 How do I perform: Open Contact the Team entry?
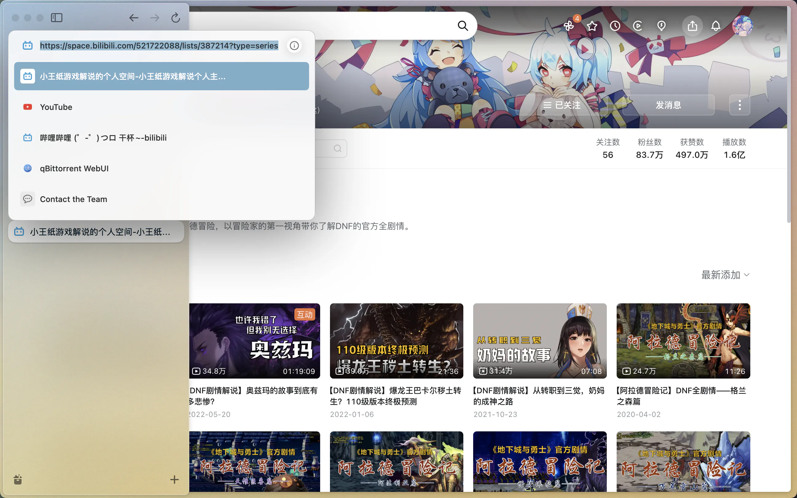[73, 199]
